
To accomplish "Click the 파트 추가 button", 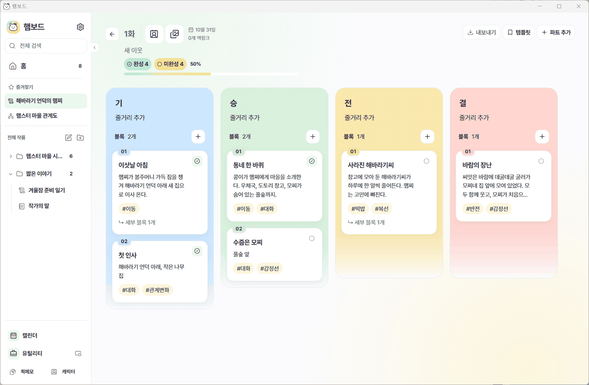I will point(556,32).
